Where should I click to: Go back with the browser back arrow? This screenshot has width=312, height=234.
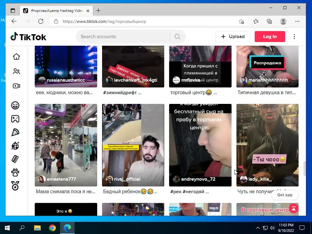(14, 21)
